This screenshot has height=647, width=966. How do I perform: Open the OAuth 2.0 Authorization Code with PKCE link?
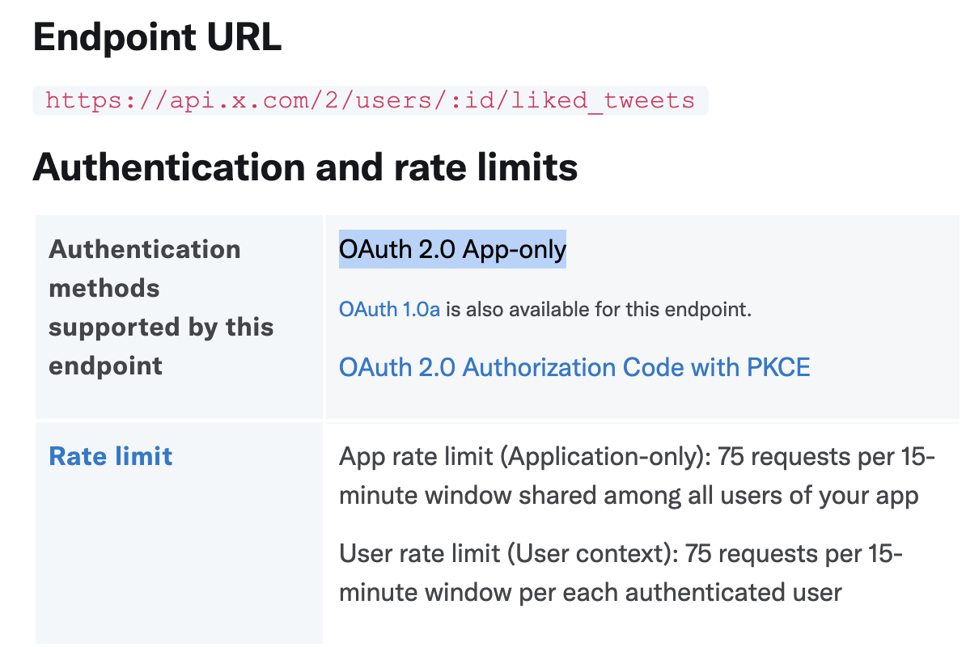point(574,367)
